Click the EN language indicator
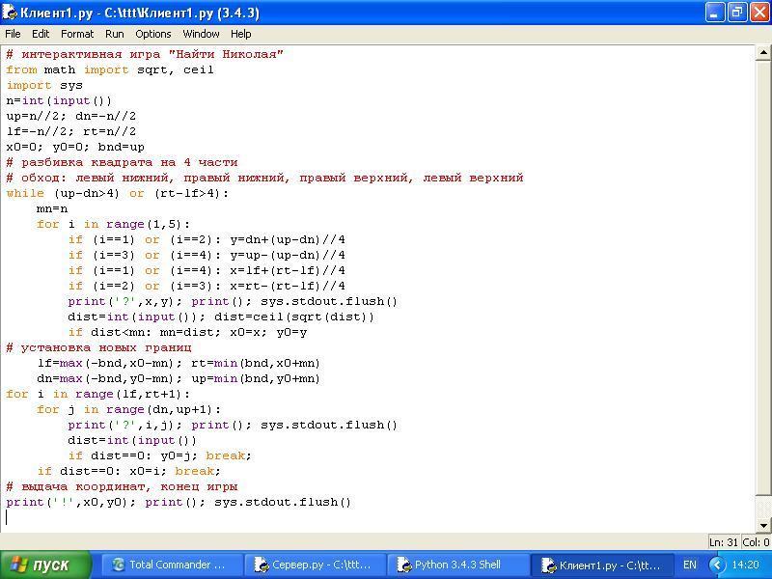This screenshot has width=772, height=579. pos(690,565)
